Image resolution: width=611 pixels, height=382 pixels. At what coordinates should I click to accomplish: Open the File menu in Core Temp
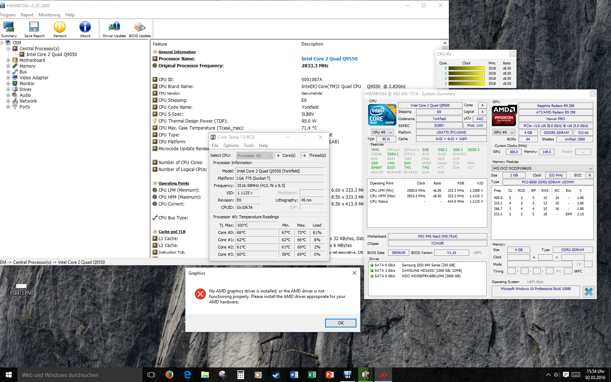tap(215, 146)
